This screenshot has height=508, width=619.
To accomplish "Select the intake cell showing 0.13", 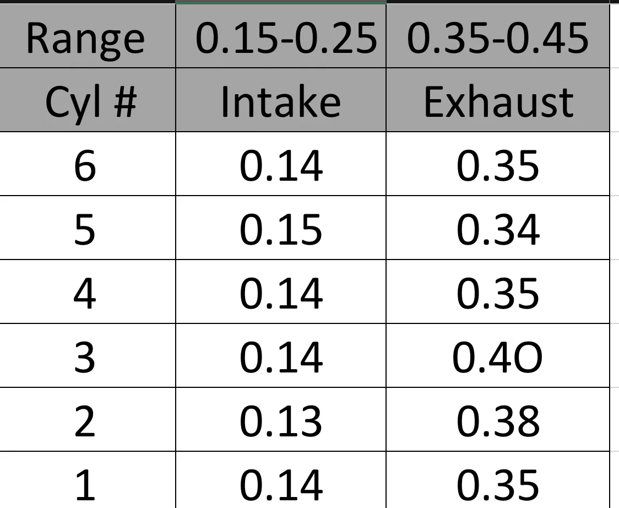I will pyautogui.click(x=281, y=419).
